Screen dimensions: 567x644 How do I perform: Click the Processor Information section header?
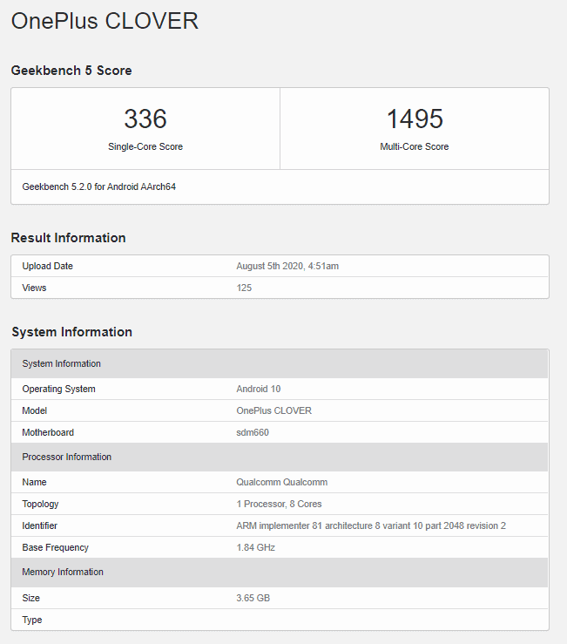click(280, 458)
